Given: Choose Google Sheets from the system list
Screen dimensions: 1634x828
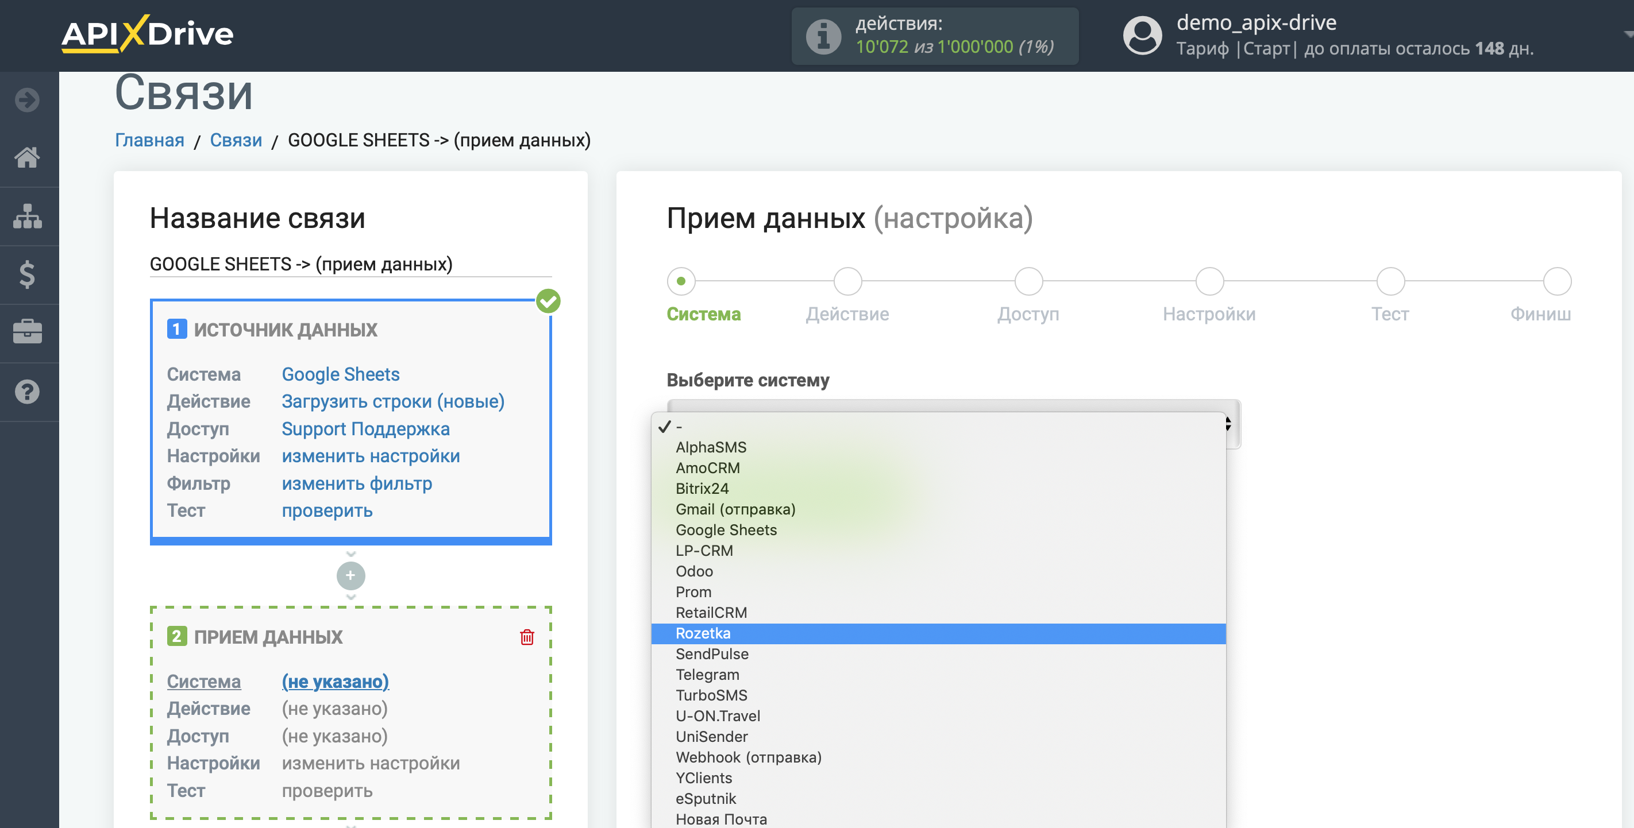Looking at the screenshot, I should coord(938,530).
